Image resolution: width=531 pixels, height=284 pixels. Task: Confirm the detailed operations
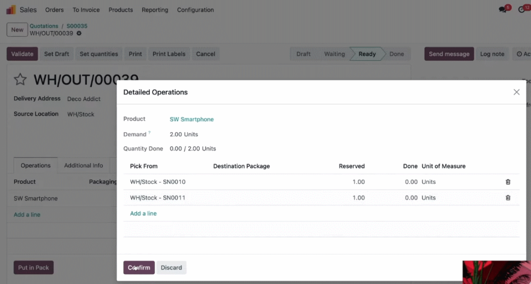tap(139, 267)
